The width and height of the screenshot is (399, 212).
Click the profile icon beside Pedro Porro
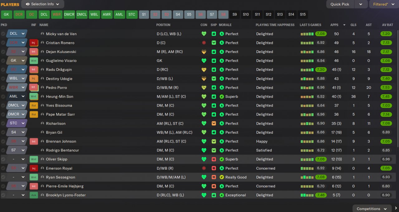click(x=42, y=88)
